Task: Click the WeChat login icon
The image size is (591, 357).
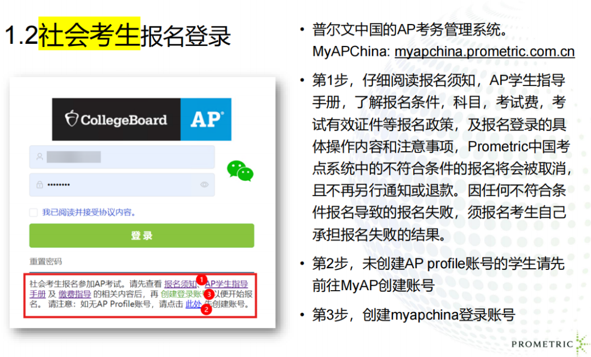Action: [x=240, y=170]
